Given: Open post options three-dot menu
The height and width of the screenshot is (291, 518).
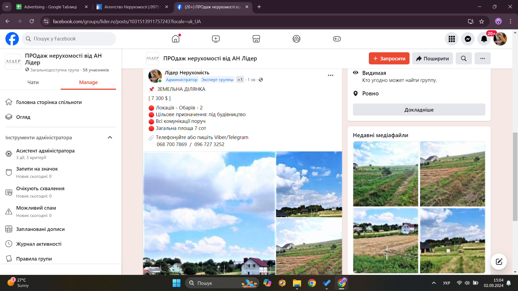Looking at the screenshot, I should tap(330, 75).
